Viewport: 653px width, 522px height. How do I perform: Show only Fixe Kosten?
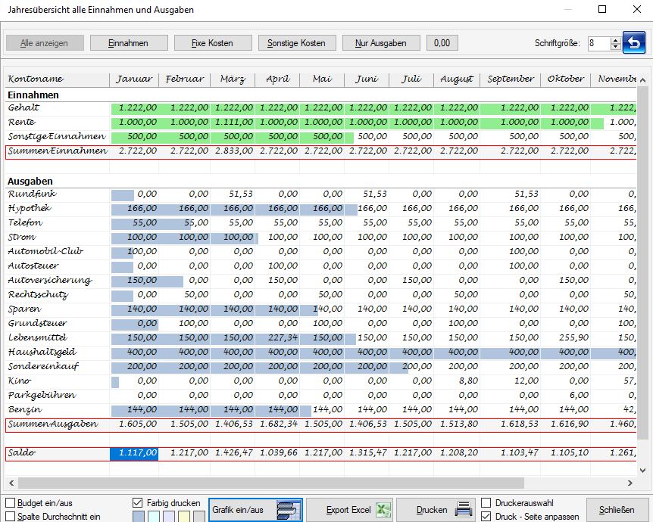pos(212,43)
